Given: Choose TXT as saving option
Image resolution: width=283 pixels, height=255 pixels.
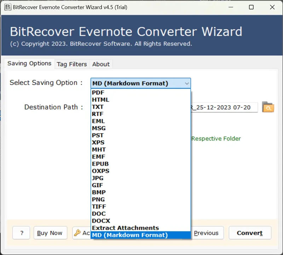Looking at the screenshot, I should (140, 107).
